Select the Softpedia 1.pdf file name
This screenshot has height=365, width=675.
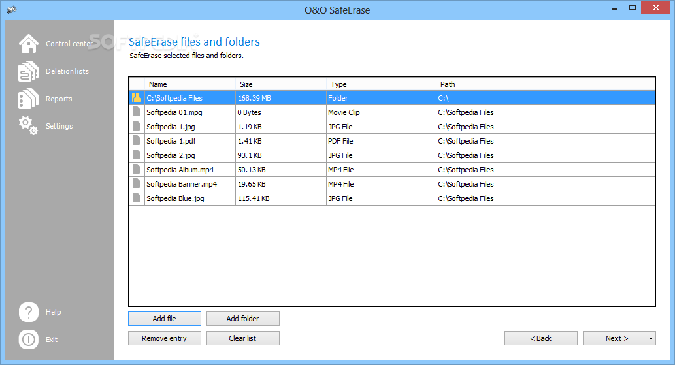click(171, 141)
